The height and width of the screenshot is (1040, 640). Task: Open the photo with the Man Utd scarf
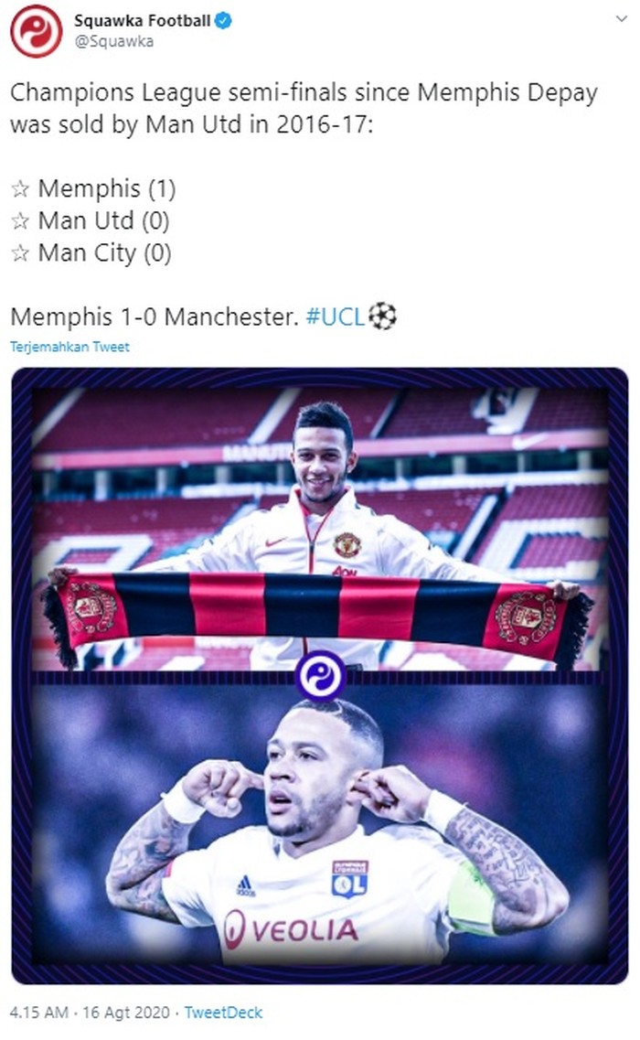coord(320,529)
